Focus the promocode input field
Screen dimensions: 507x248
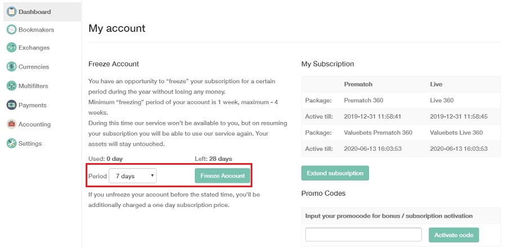pos(363,235)
